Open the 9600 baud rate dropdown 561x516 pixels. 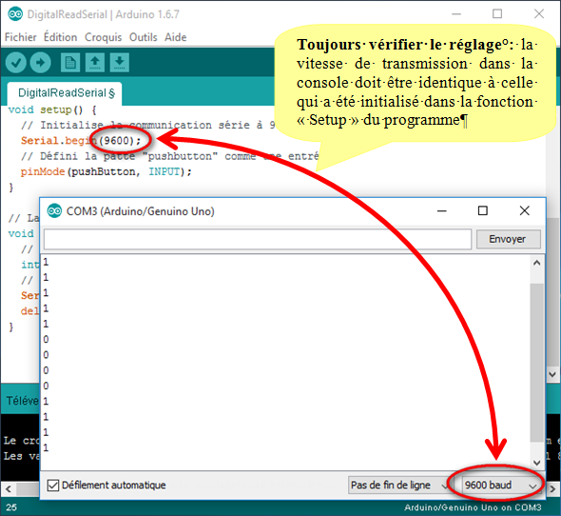(x=501, y=486)
